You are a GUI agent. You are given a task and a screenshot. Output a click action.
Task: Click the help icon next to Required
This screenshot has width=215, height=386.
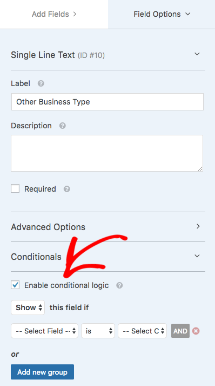(67, 189)
